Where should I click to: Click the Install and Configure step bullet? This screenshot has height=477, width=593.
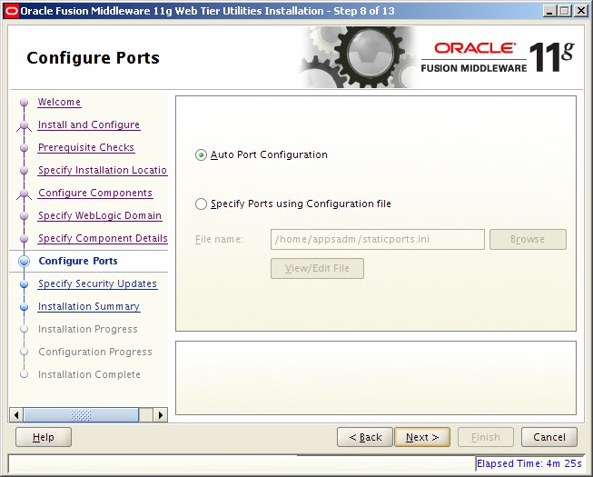pos(25,124)
